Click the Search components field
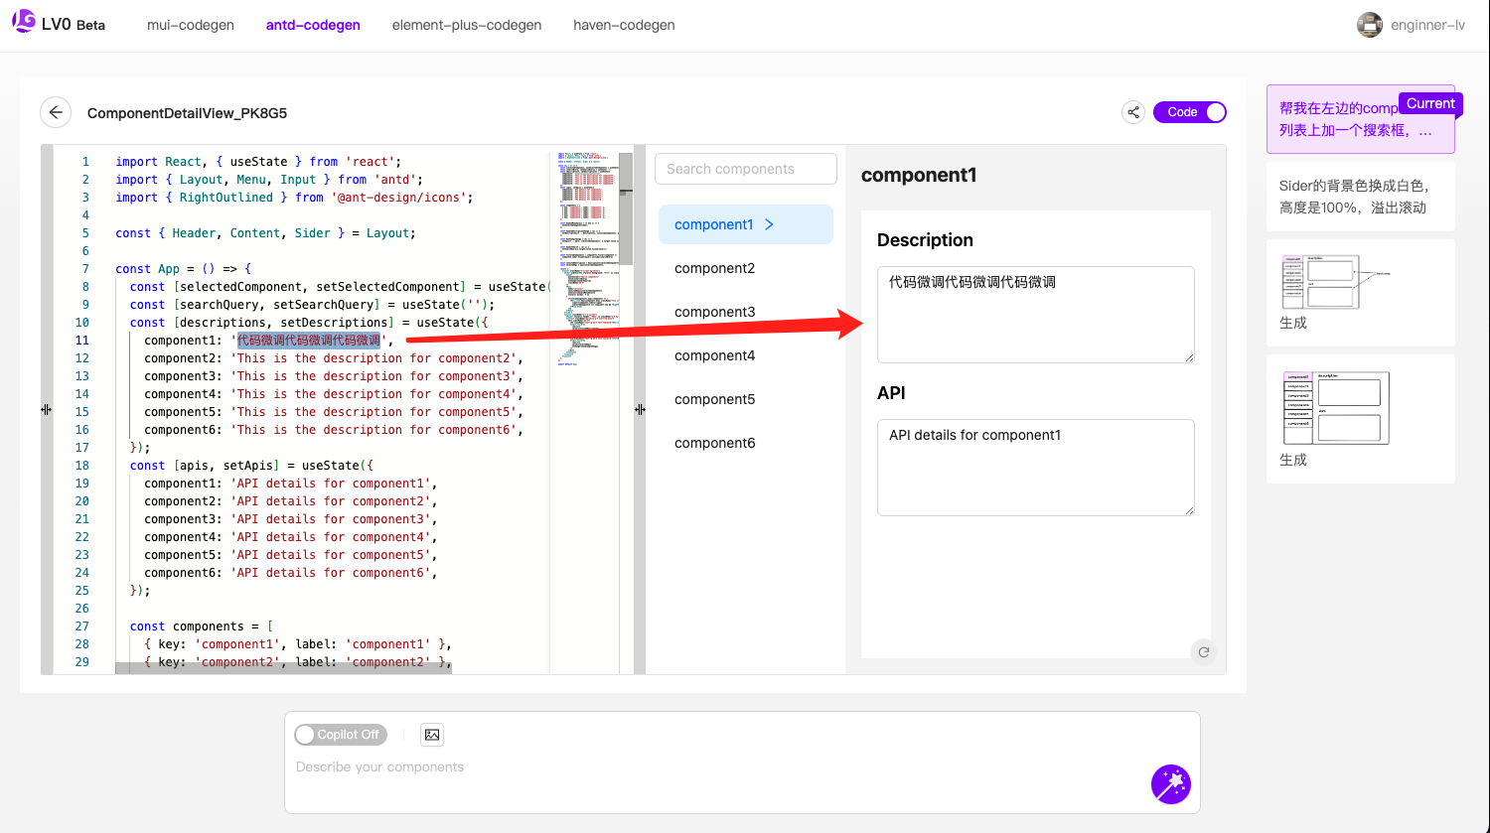The height and width of the screenshot is (833, 1490). 745,169
